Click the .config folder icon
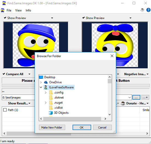The image size is (151, 144). tap(51, 92)
